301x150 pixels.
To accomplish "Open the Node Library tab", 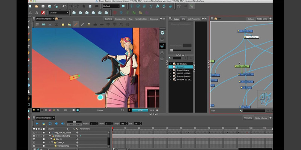I will coord(261,118).
